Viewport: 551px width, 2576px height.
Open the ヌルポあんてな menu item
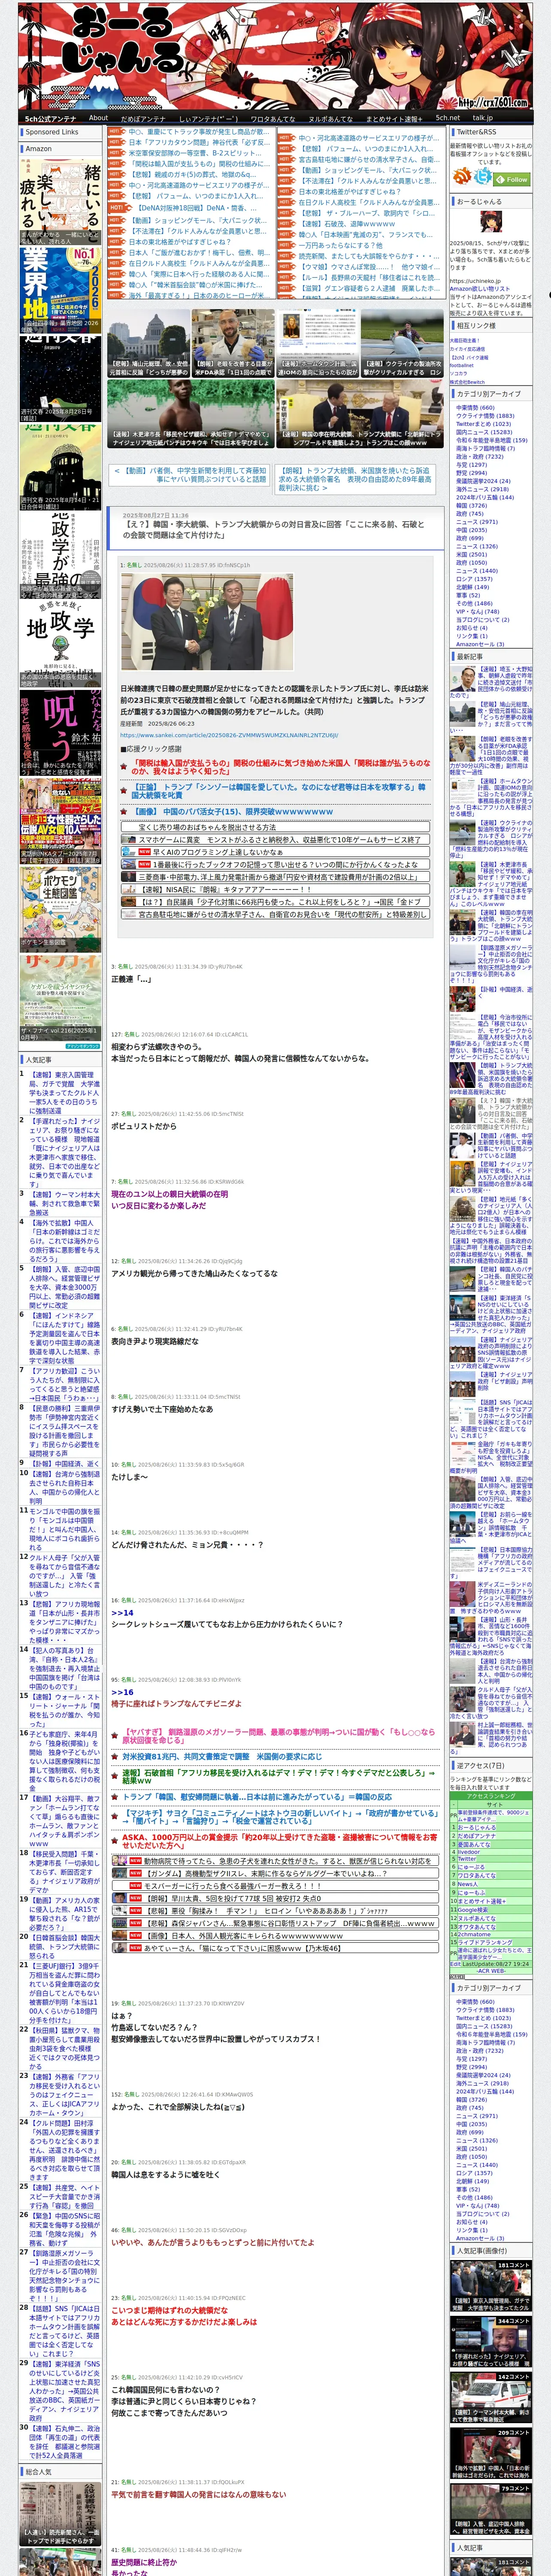329,118
